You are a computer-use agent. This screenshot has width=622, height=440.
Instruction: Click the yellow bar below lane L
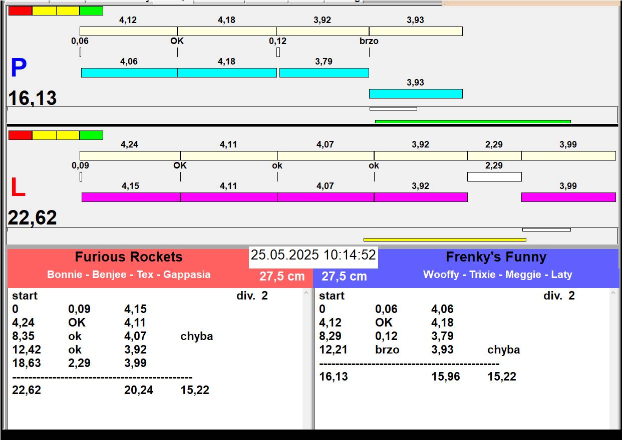click(444, 239)
